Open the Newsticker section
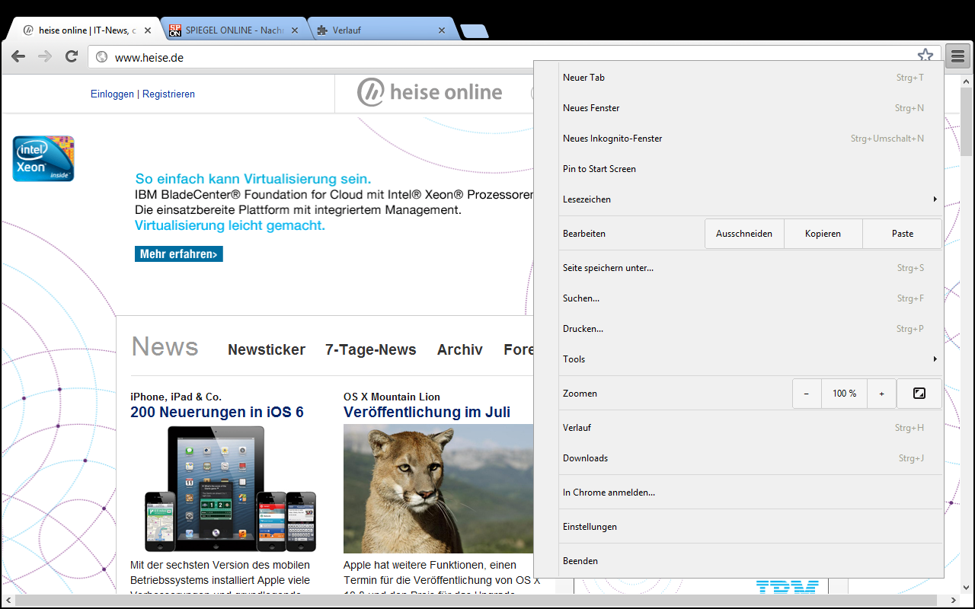Viewport: 975px width, 609px height. pos(267,349)
